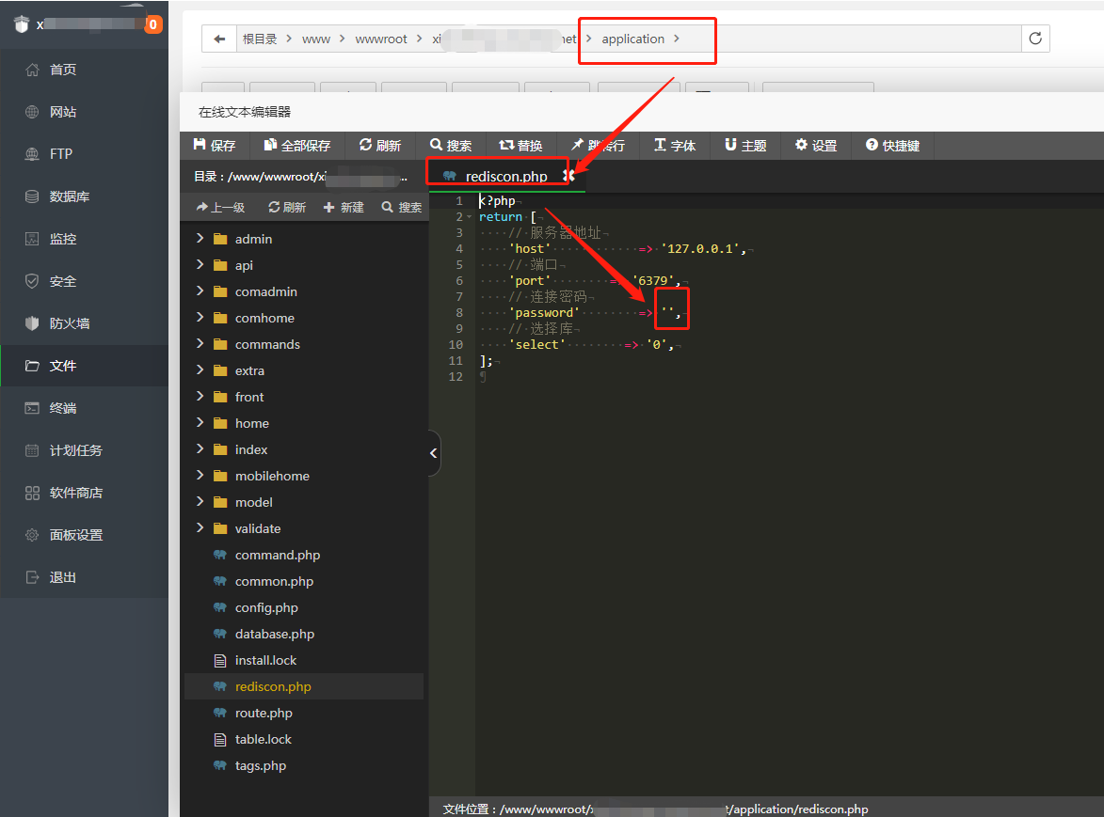Click 刷新 in file tree toolbar

(x=286, y=208)
